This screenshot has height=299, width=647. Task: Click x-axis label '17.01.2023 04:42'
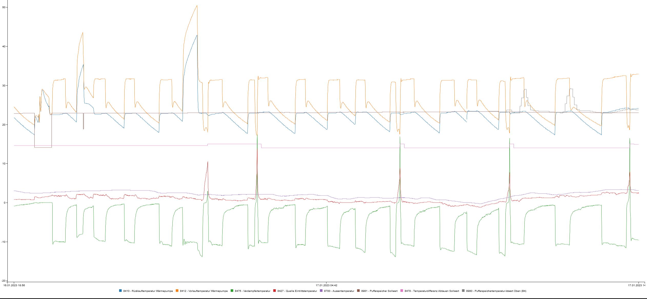tap(326, 285)
